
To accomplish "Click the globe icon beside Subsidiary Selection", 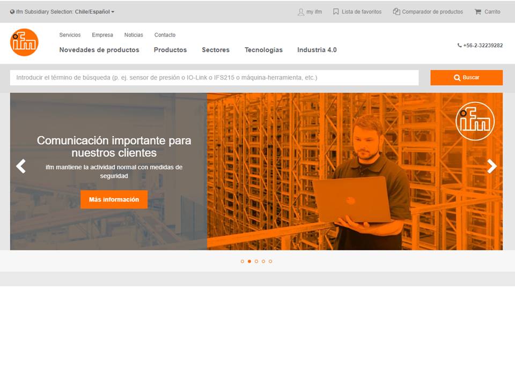I will tap(12, 12).
